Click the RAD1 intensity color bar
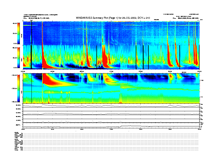Screen dimensions: 215x166 coord(18,58)
